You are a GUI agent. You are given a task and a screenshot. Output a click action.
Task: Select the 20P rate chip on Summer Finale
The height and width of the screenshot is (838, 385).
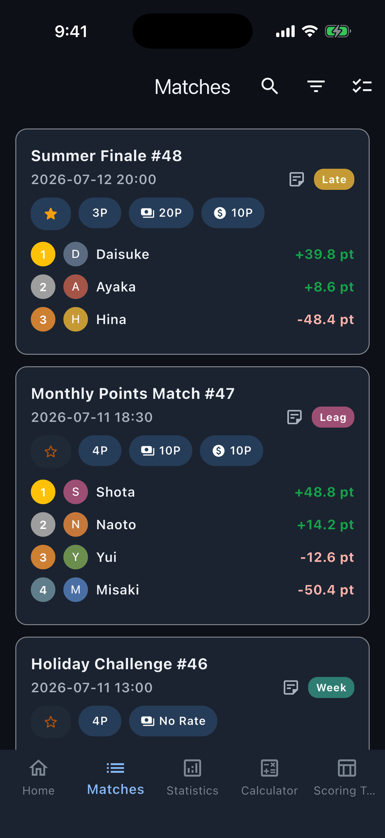tap(161, 213)
